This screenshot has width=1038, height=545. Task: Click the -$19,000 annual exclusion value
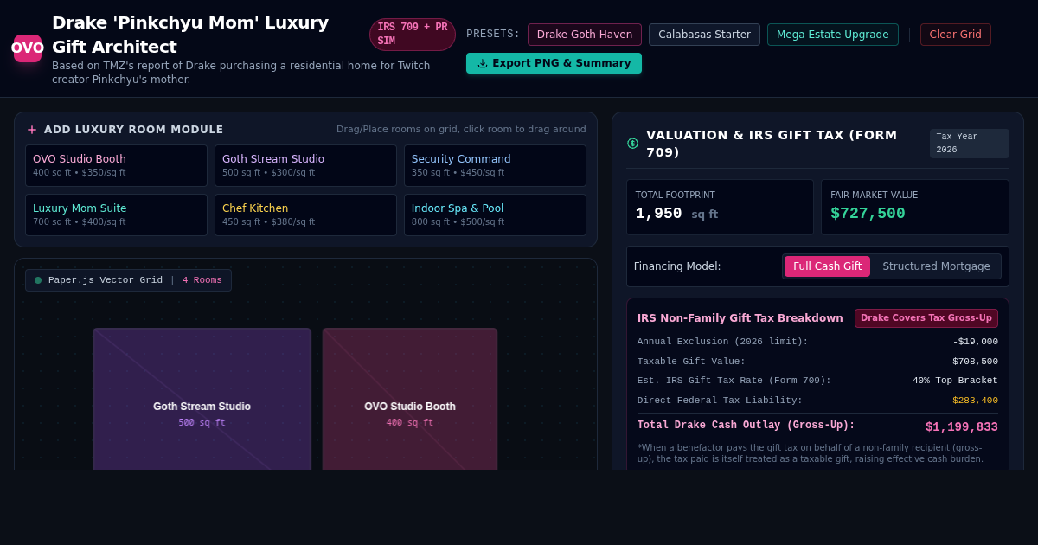click(975, 342)
